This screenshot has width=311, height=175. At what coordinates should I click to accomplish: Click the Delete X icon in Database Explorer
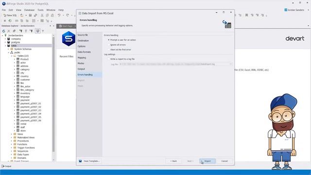click(x=9, y=31)
